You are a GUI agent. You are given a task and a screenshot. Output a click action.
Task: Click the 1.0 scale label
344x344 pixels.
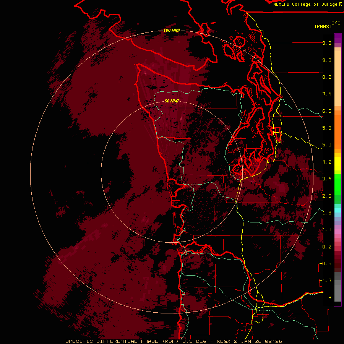pos(327,230)
